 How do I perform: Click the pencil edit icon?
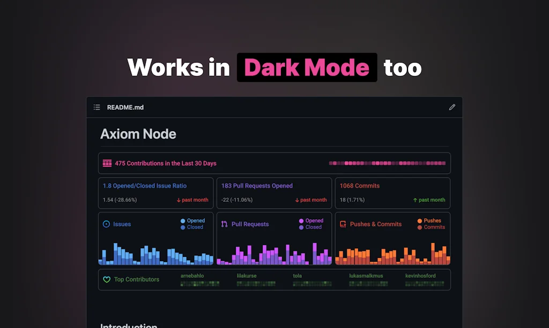452,107
